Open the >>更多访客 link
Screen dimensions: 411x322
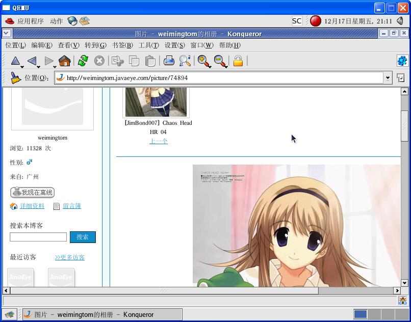pos(69,257)
